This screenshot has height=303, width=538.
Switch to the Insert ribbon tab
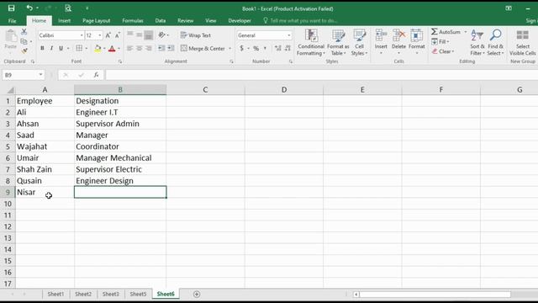click(x=64, y=20)
